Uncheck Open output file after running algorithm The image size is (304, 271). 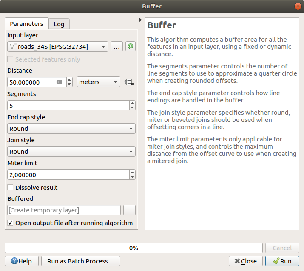(11, 223)
